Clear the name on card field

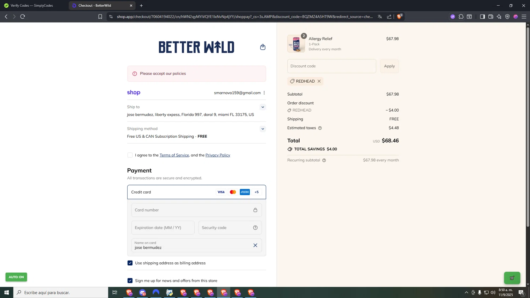pyautogui.click(x=255, y=245)
